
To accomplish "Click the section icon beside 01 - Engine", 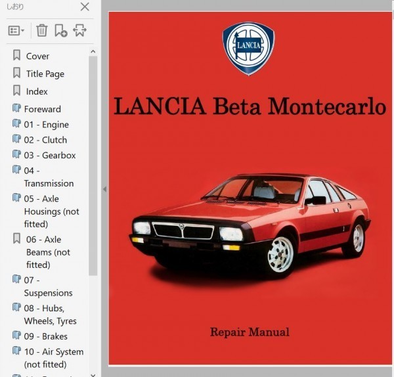I will (x=16, y=123).
